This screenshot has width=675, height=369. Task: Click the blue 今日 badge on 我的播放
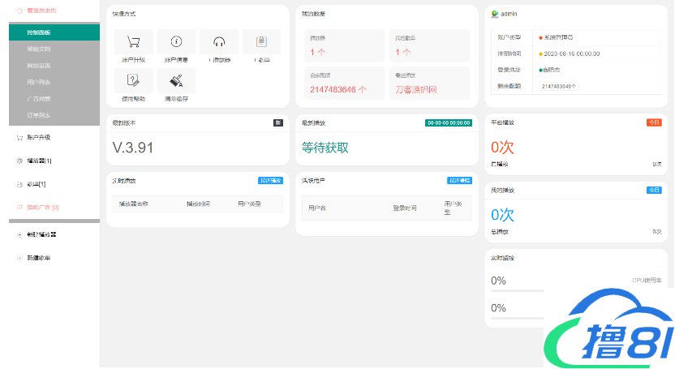coord(653,190)
